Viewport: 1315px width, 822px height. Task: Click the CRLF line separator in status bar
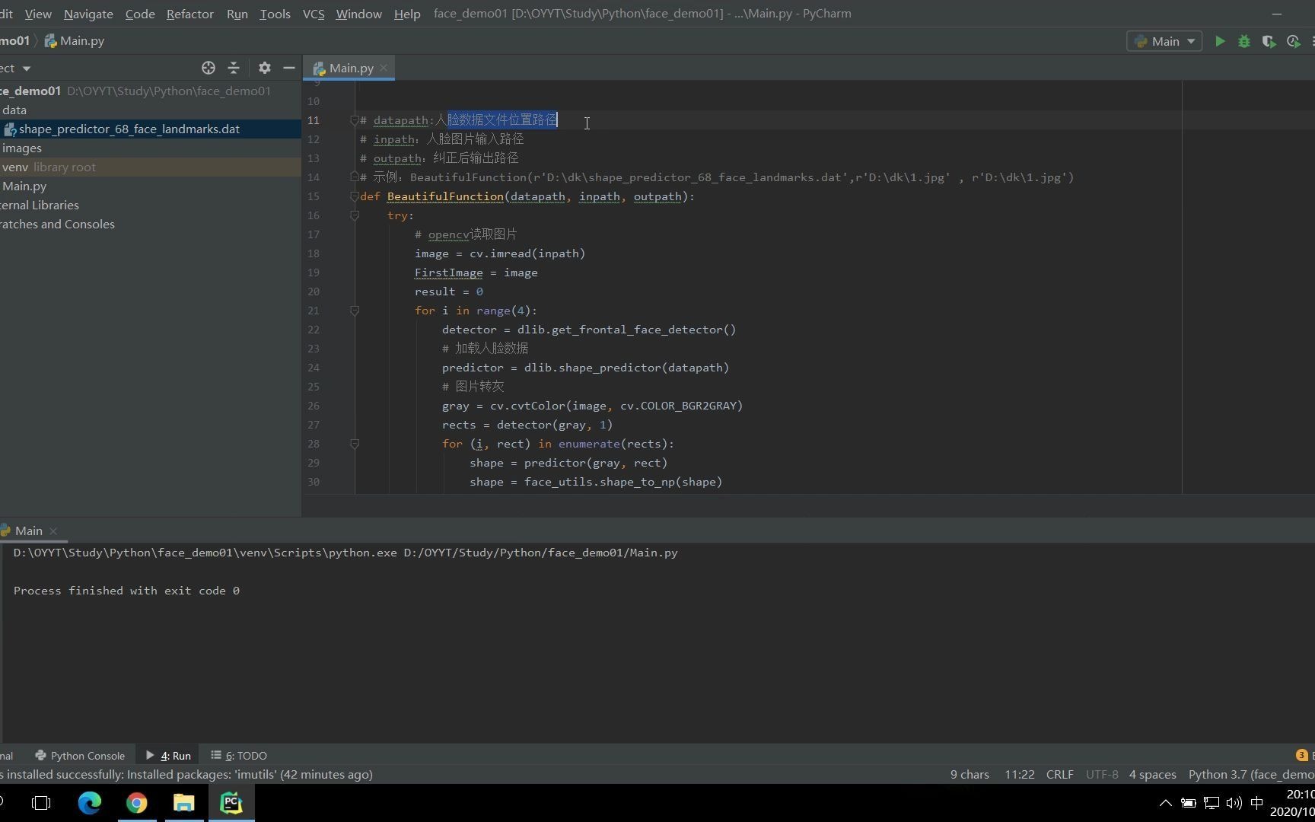(x=1059, y=774)
